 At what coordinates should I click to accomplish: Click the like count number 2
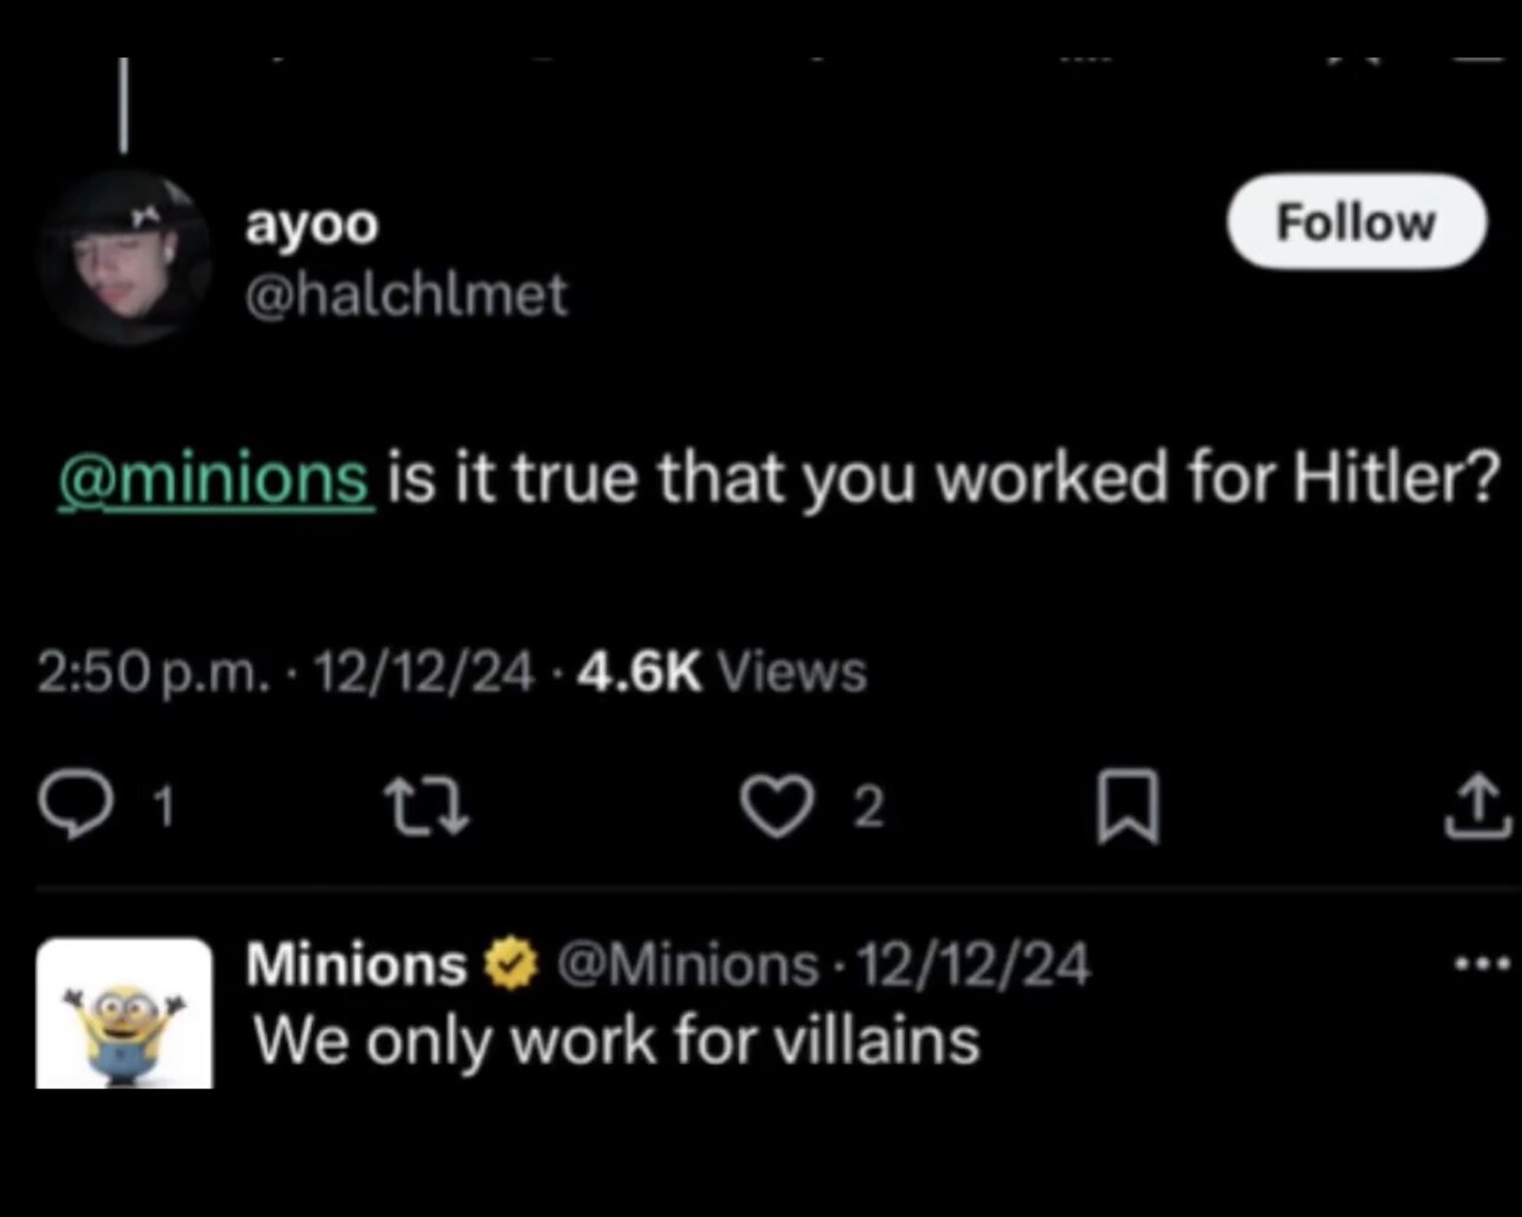coord(868,807)
